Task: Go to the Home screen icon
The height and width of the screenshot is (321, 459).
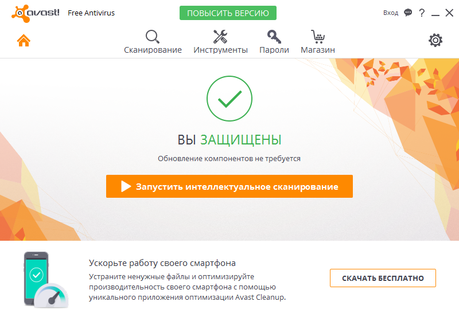Action: (24, 40)
